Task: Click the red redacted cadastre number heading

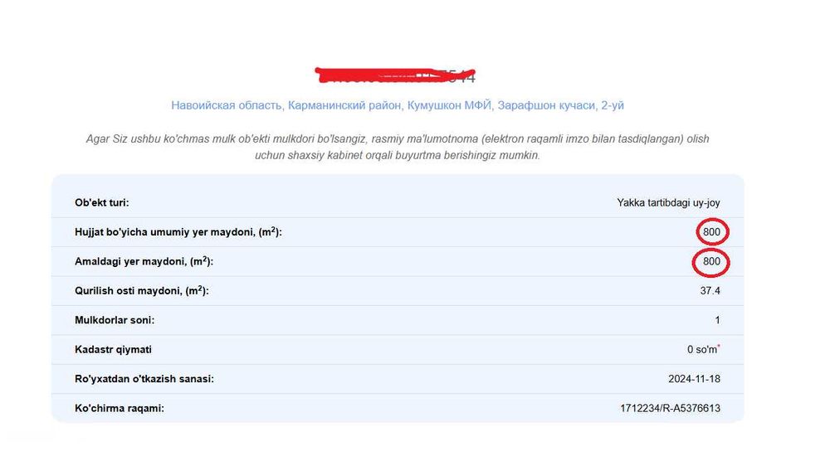Action: tap(397, 76)
